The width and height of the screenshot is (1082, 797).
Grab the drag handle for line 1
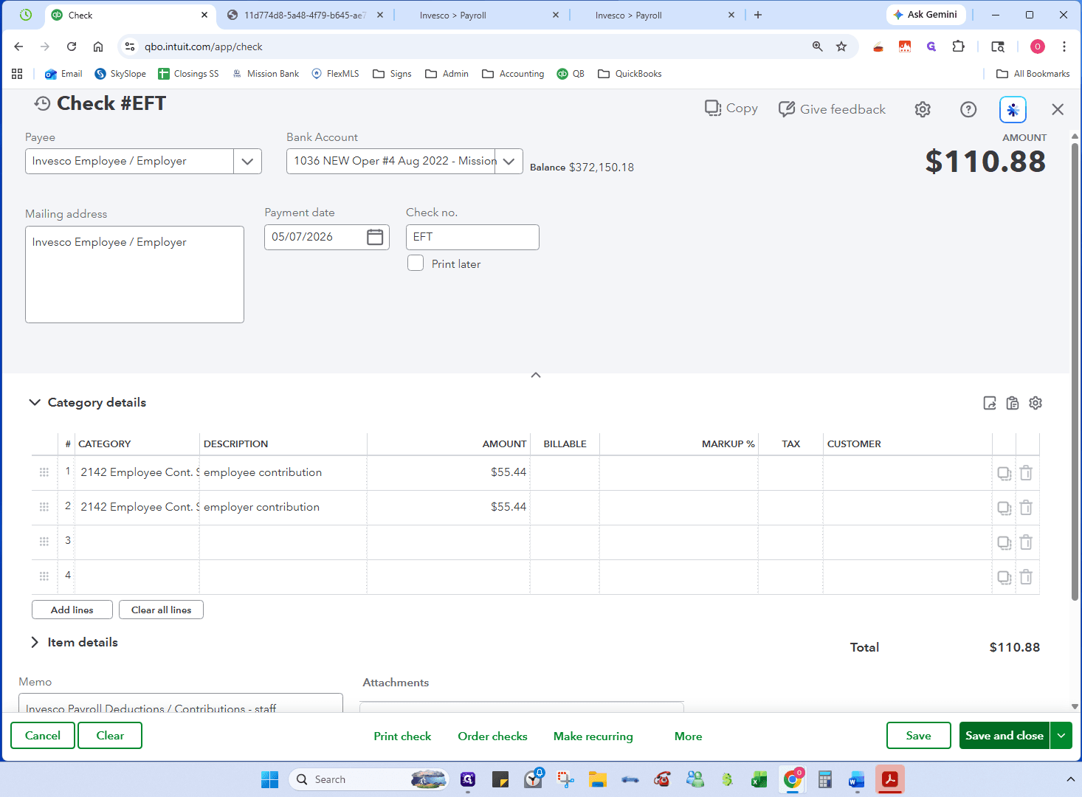(x=44, y=472)
